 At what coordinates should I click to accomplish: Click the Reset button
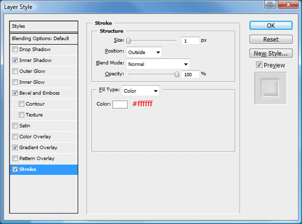(271, 39)
